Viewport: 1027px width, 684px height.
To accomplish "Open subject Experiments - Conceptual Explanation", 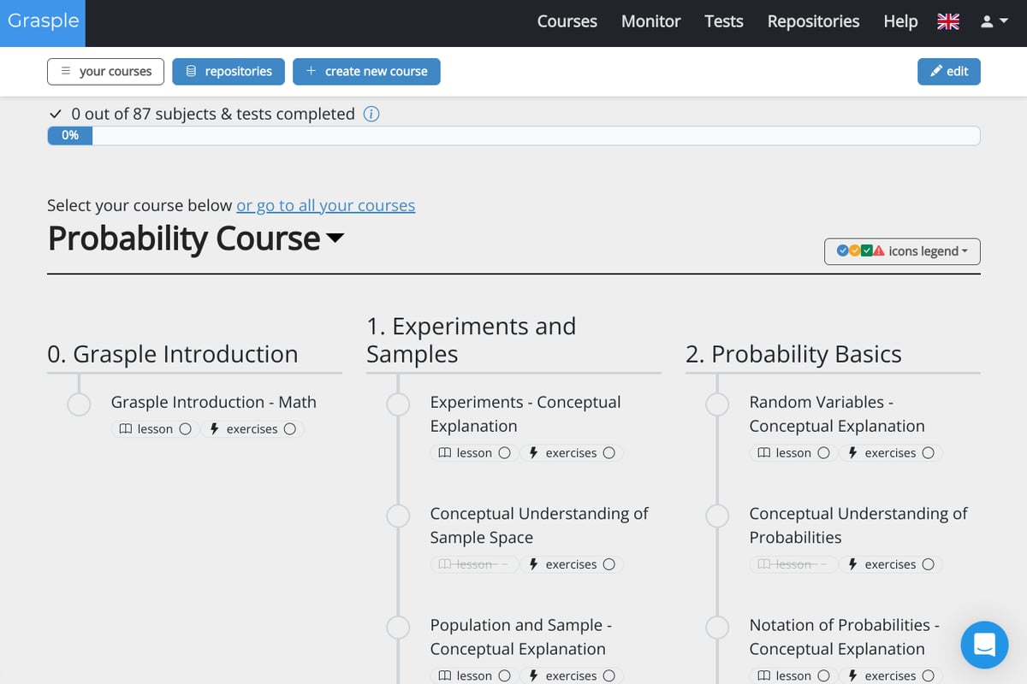I will click(x=525, y=414).
